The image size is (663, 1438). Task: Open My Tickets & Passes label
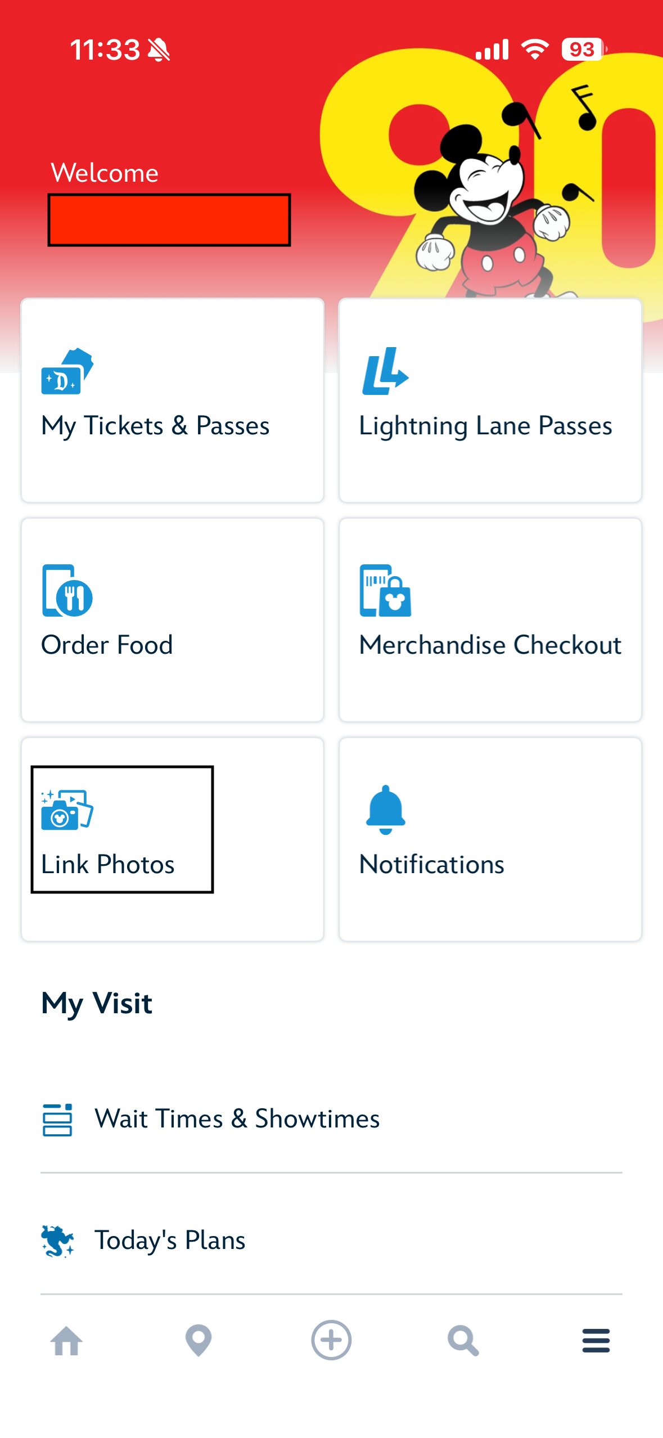155,426
